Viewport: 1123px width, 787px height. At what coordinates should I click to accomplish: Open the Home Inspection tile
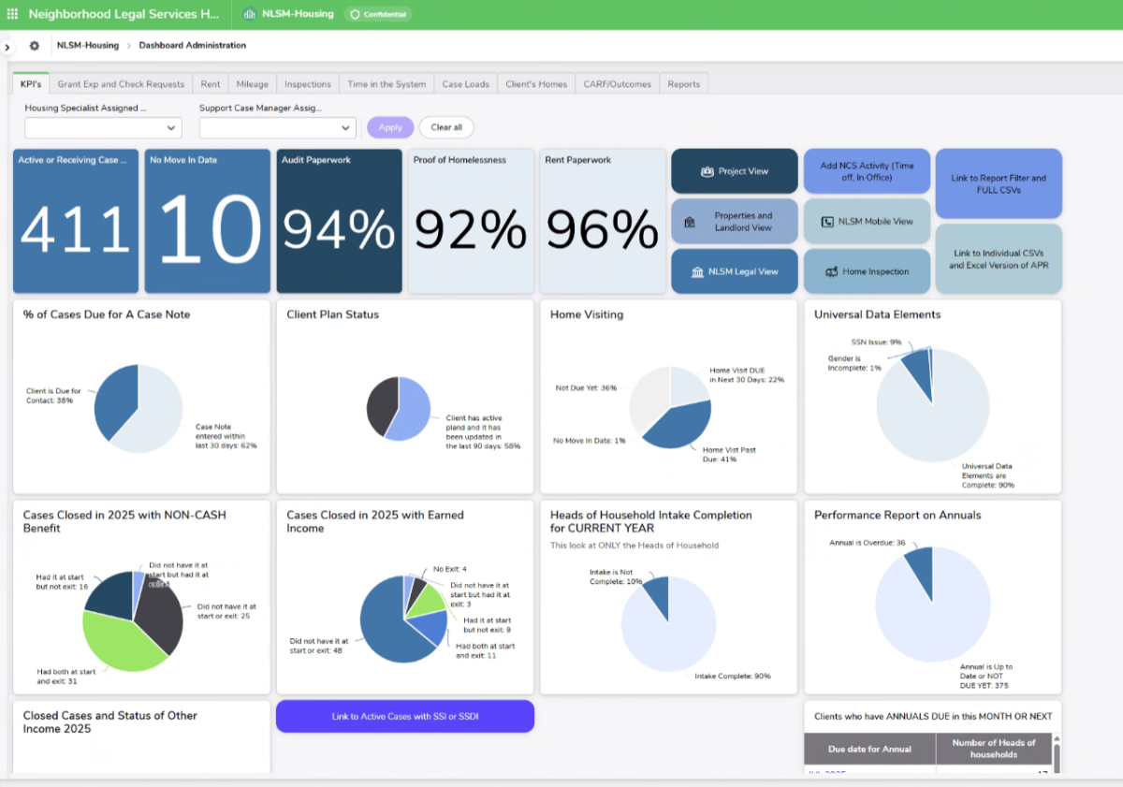click(867, 271)
